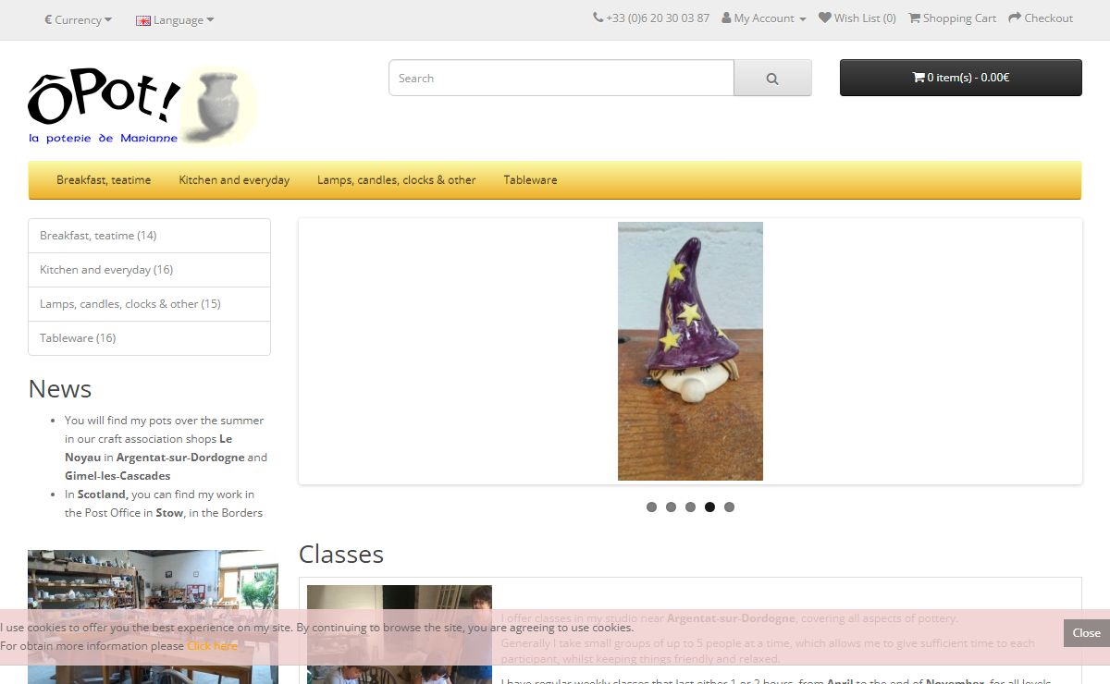Viewport: 1110px width, 684px height.
Task: Select sidebar category Breakfast, teatime (14)
Action: [149, 236]
